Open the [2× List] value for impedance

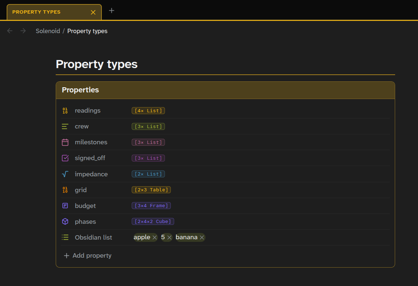coord(148,174)
